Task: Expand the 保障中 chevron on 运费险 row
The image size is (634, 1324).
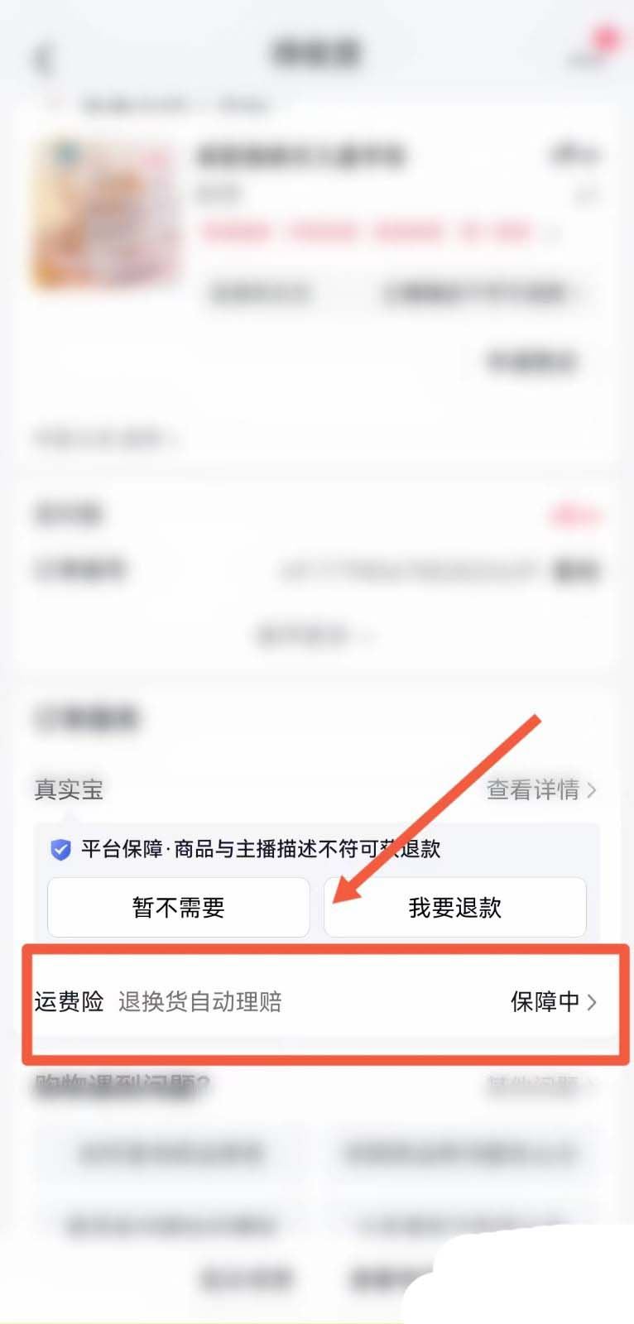Action: tap(591, 1002)
